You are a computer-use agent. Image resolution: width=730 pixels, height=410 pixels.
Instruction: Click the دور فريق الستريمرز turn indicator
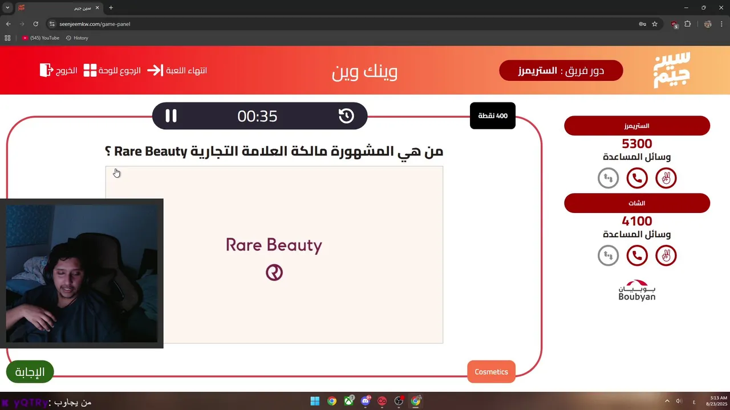[x=561, y=71]
